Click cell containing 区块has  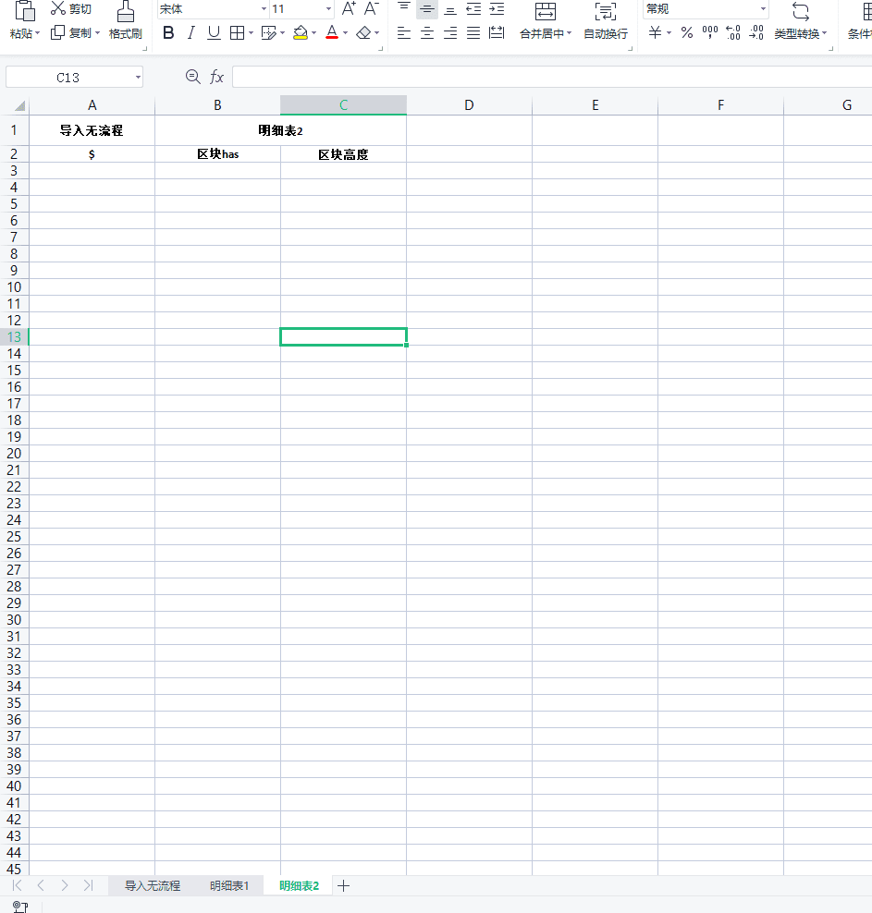coord(218,154)
